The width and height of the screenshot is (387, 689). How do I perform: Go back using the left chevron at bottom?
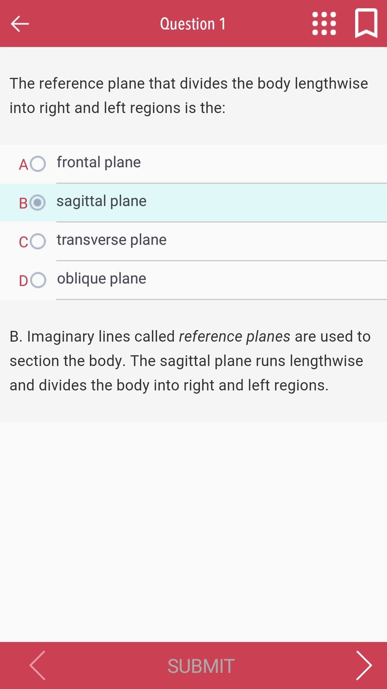click(x=37, y=665)
